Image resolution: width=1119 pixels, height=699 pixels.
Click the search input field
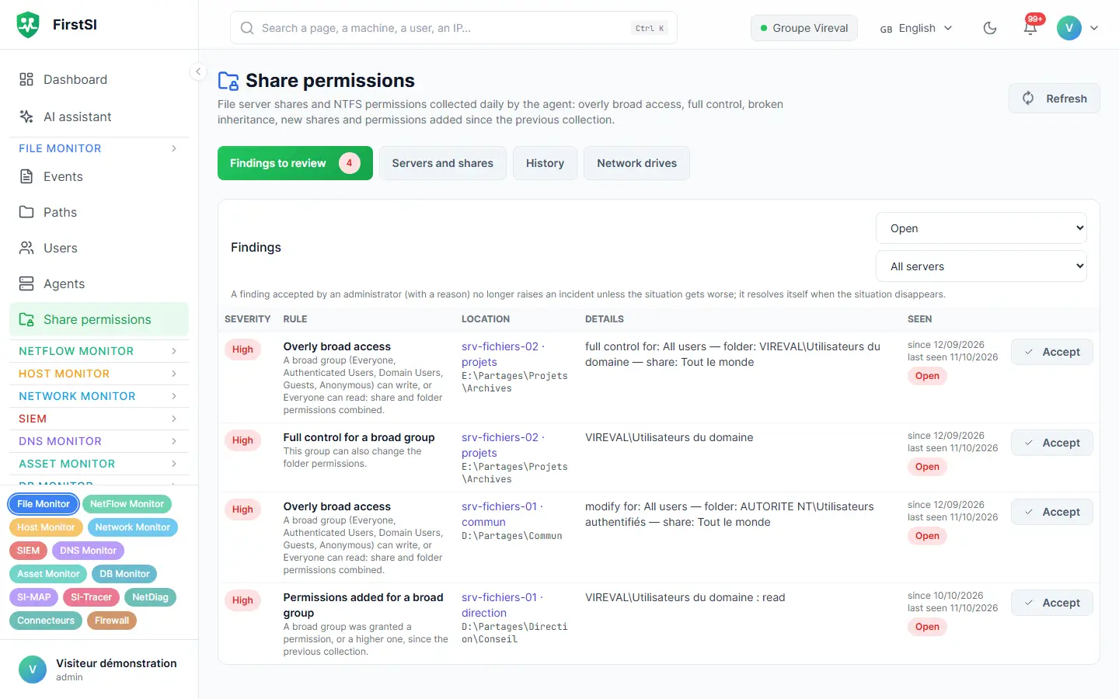coord(454,28)
